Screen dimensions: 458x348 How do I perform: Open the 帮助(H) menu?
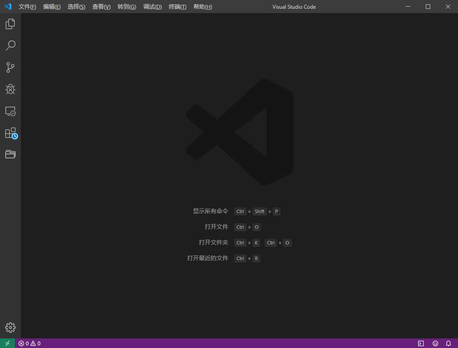[x=202, y=7]
